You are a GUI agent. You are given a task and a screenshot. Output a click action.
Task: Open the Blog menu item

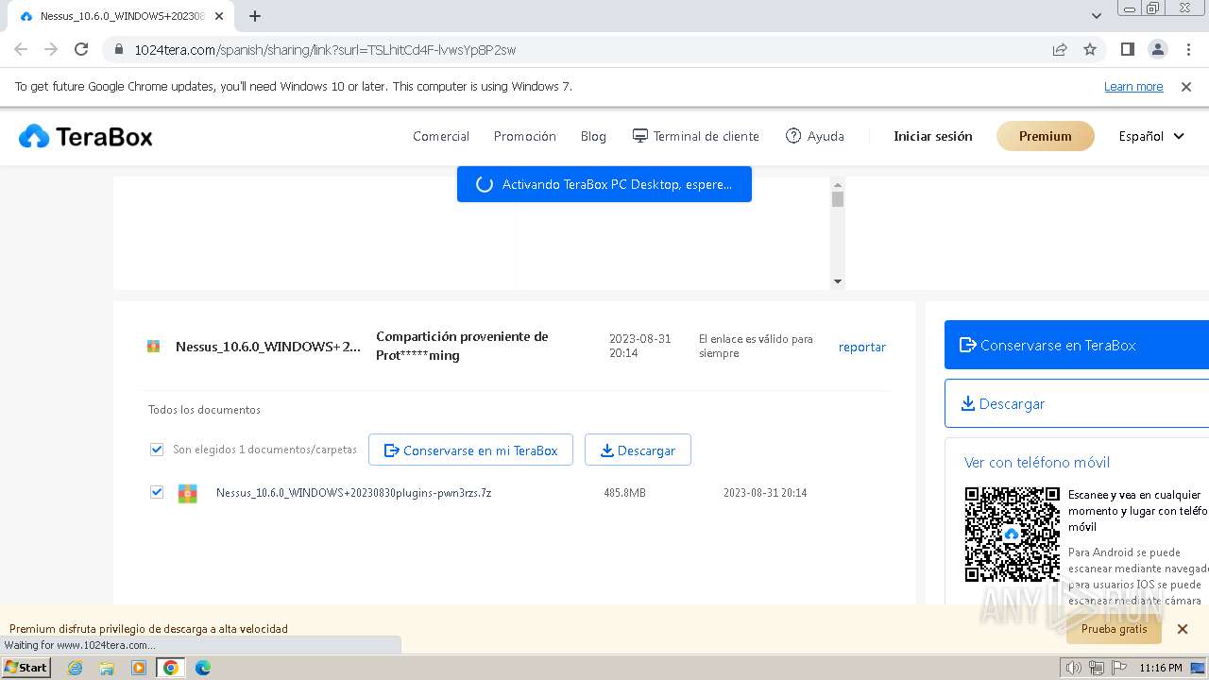(x=593, y=136)
